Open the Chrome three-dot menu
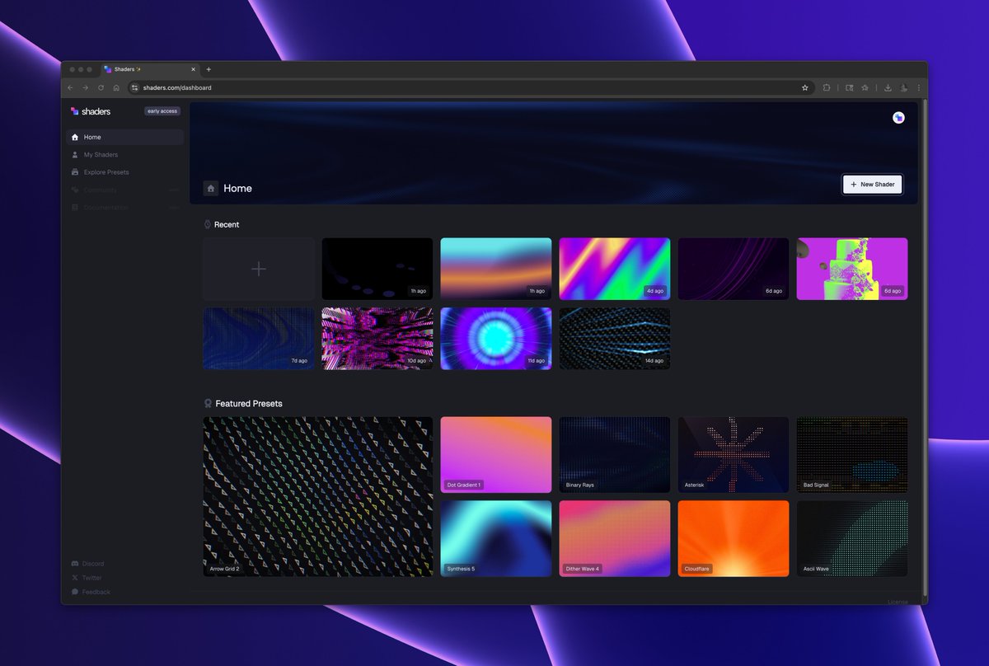This screenshot has width=989, height=666. [x=918, y=87]
